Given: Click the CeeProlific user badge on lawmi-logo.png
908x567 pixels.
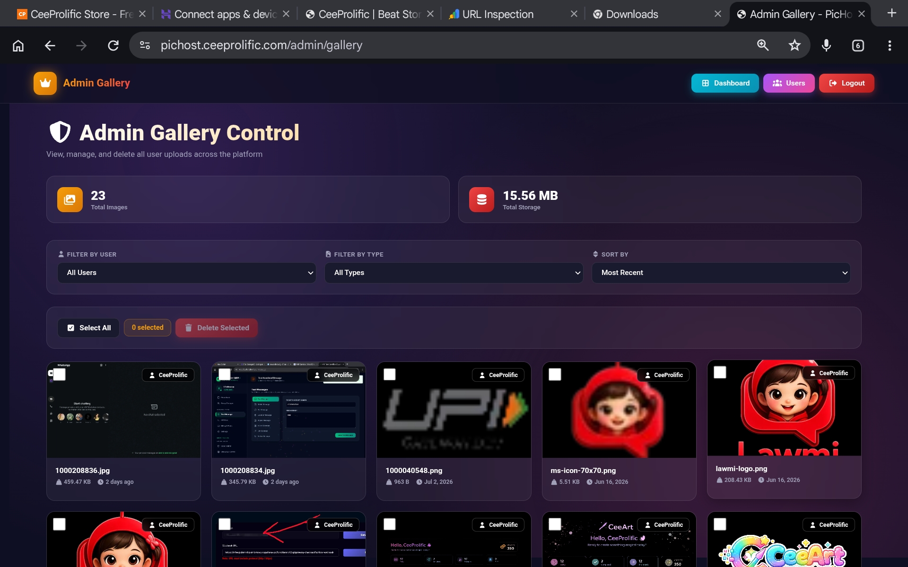Looking at the screenshot, I should point(829,373).
